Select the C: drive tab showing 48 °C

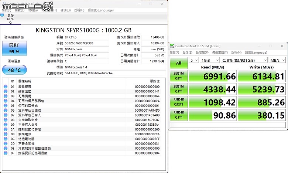[x=10, y=19]
